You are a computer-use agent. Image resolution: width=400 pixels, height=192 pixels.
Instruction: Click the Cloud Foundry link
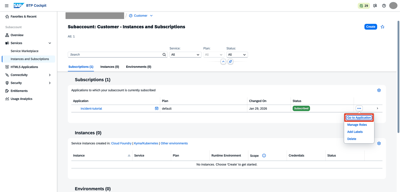point(121,143)
